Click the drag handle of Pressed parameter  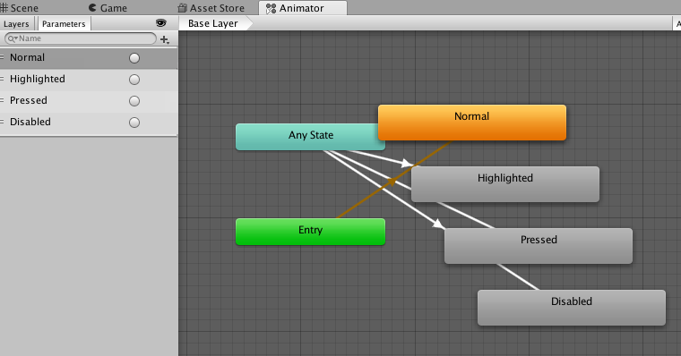click(2, 100)
